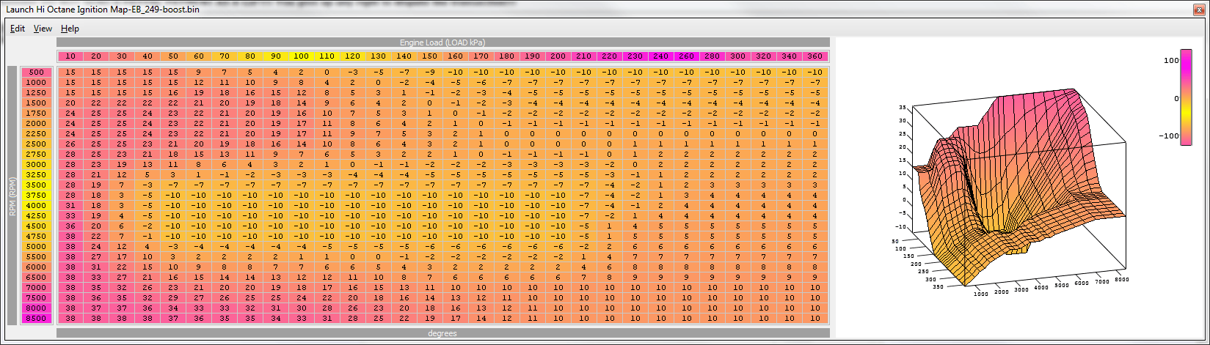Viewport: 1210px width, 345px height.
Task: Select the 500 RPM row header
Action: [37, 73]
